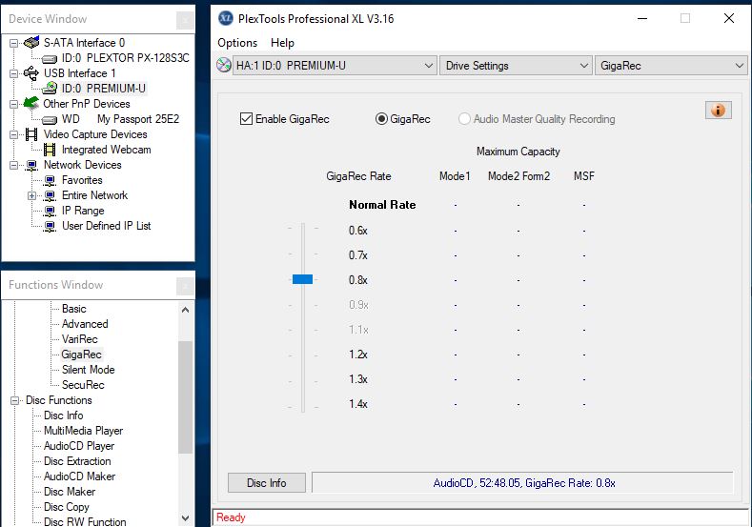Select ID:0 PLEXTOR PX-128S3C device label
Viewport: 752px width, 527px height.
[126, 58]
